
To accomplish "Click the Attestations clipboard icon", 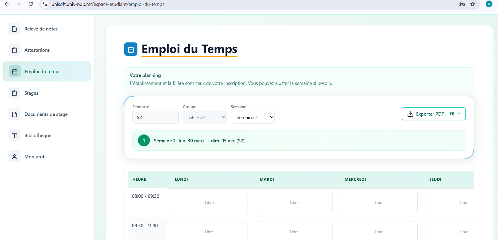I will pos(15,50).
